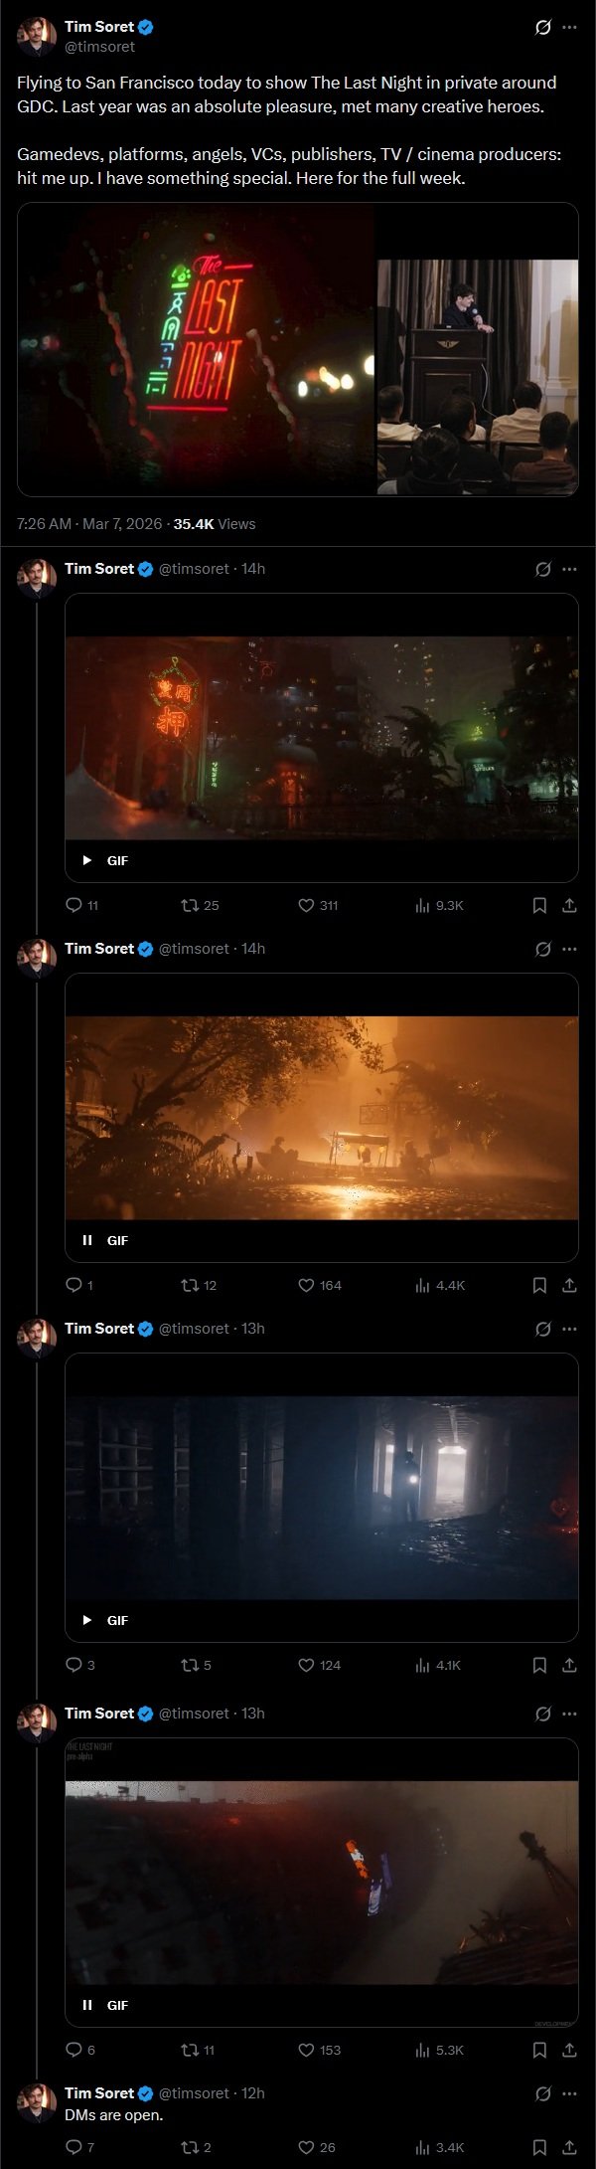Play the dark corridor flashlight GIF

click(x=87, y=1620)
